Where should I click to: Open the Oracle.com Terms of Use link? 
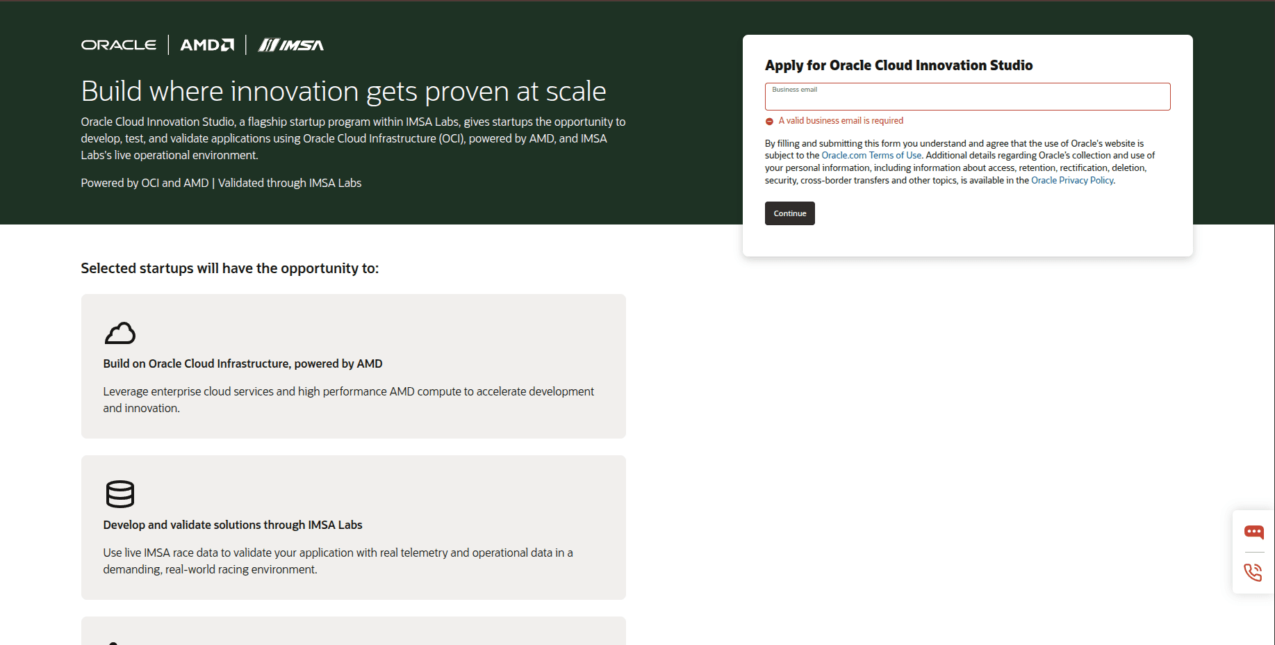coord(871,156)
